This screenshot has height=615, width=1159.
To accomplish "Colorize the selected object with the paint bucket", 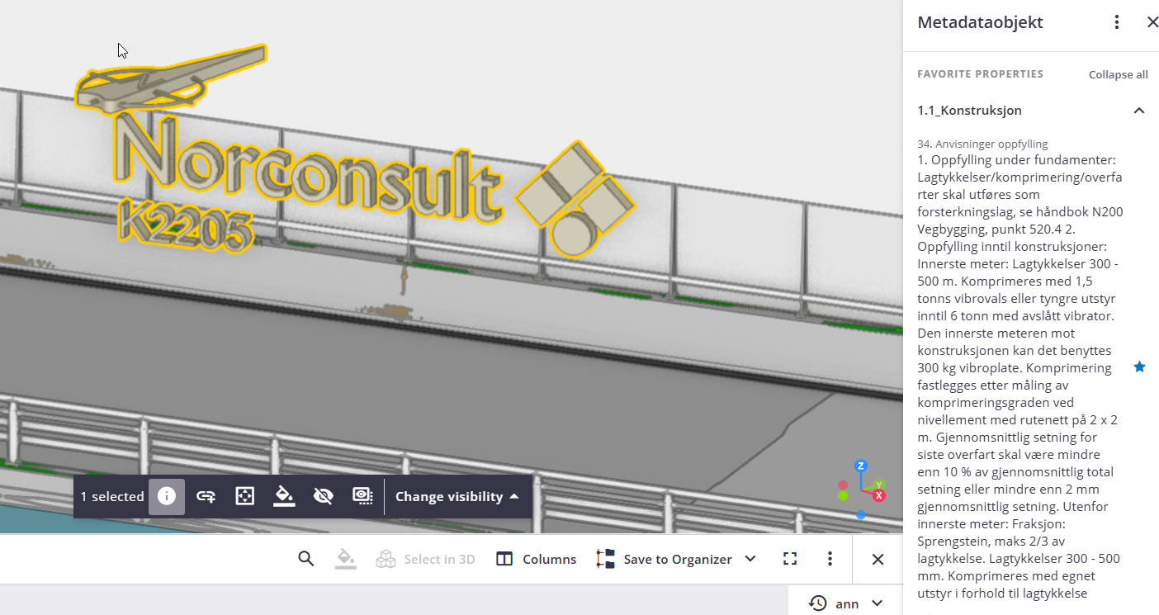I will [x=284, y=496].
